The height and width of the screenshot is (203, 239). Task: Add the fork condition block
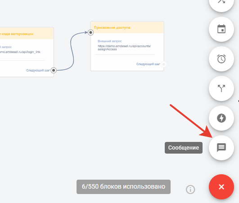pos(221,88)
